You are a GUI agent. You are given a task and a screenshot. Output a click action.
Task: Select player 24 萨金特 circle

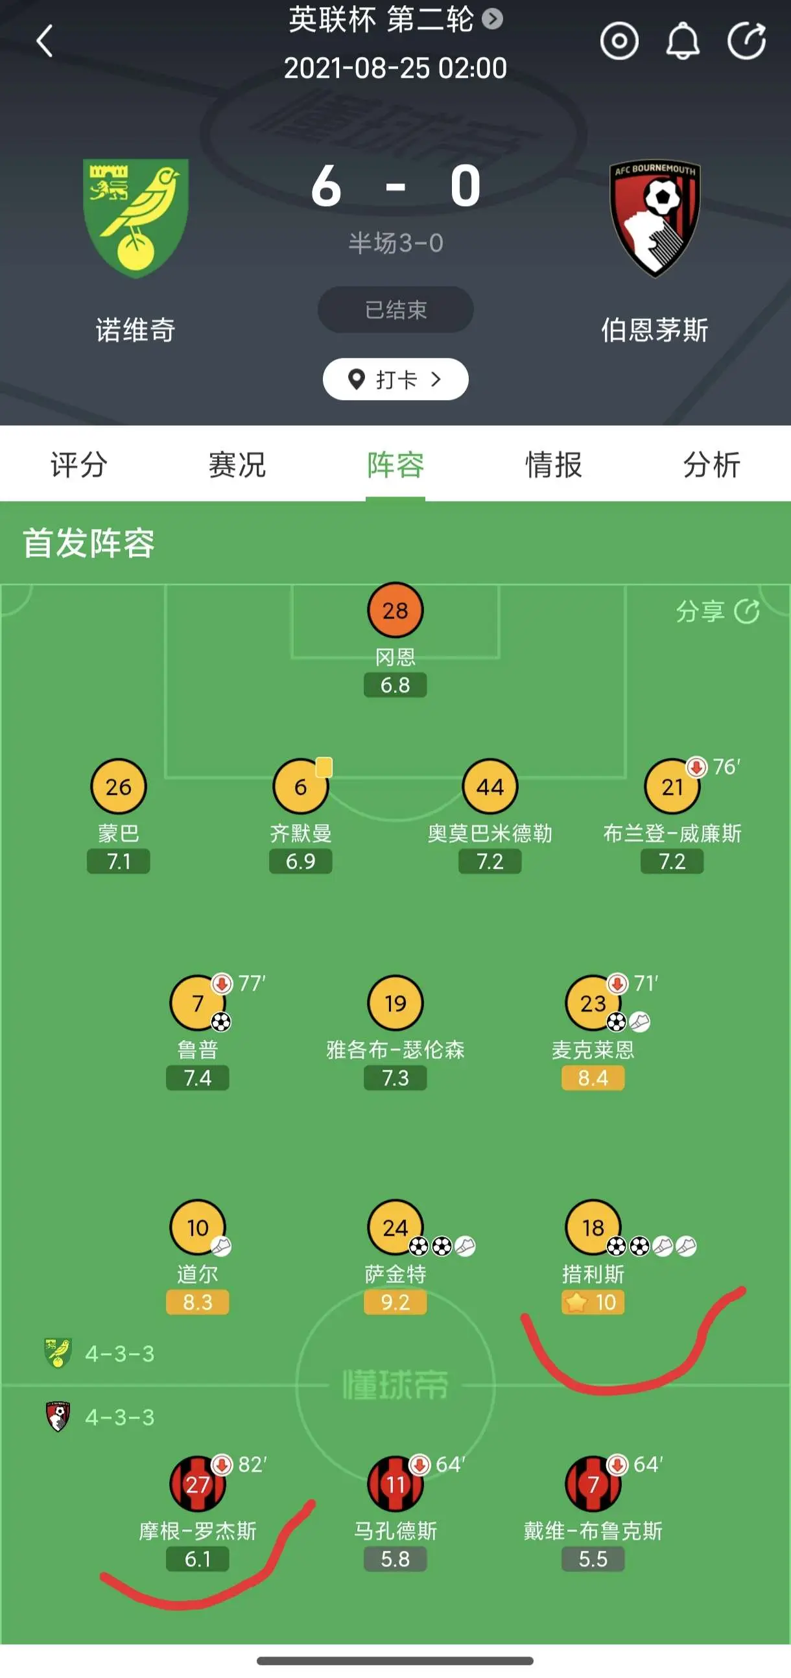(395, 1227)
